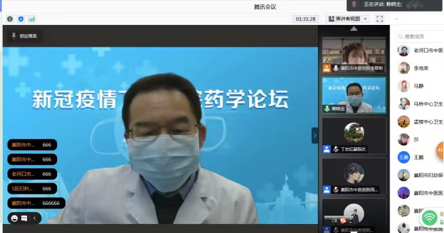The width and height of the screenshot is (444, 233).
Task: Click the 666666 chat bubble message
Action: click(36, 203)
